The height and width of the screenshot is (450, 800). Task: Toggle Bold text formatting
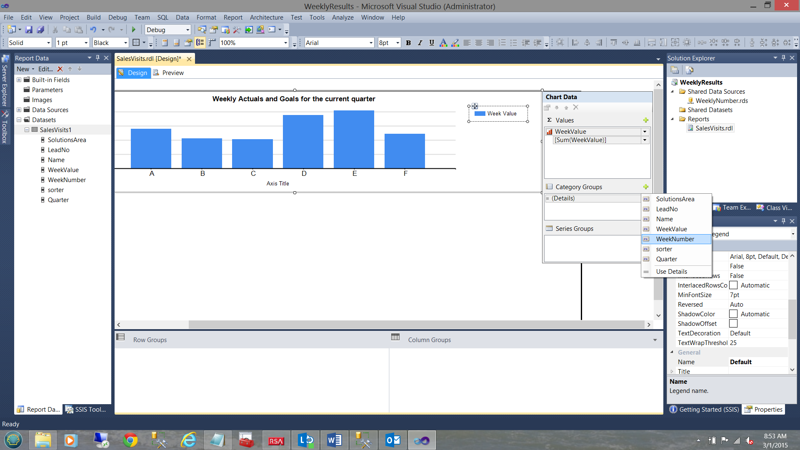click(x=408, y=42)
